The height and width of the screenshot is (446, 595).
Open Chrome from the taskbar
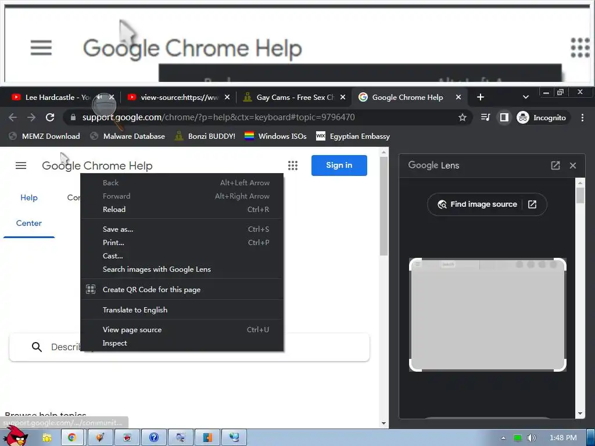pos(71,438)
